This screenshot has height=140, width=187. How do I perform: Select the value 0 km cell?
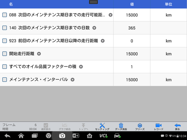coord(132,41)
